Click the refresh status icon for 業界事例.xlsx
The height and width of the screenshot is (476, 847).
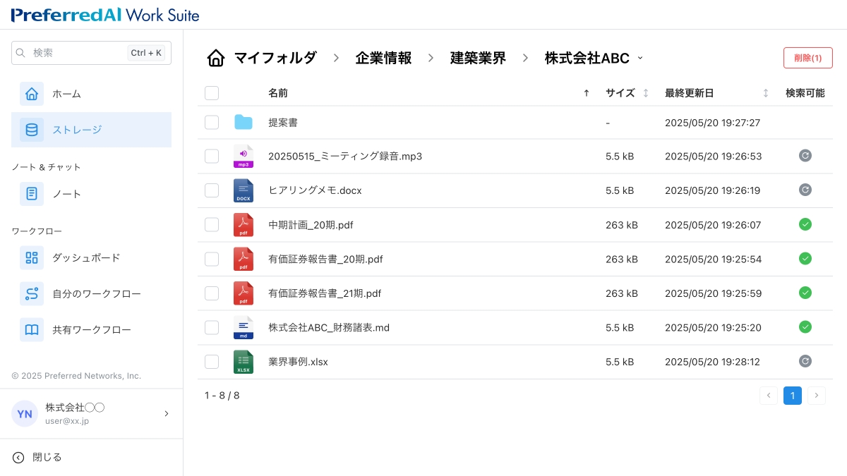click(805, 362)
